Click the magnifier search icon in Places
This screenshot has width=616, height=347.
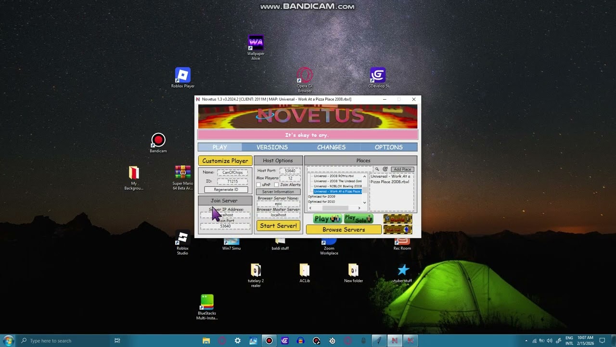pos(377,169)
